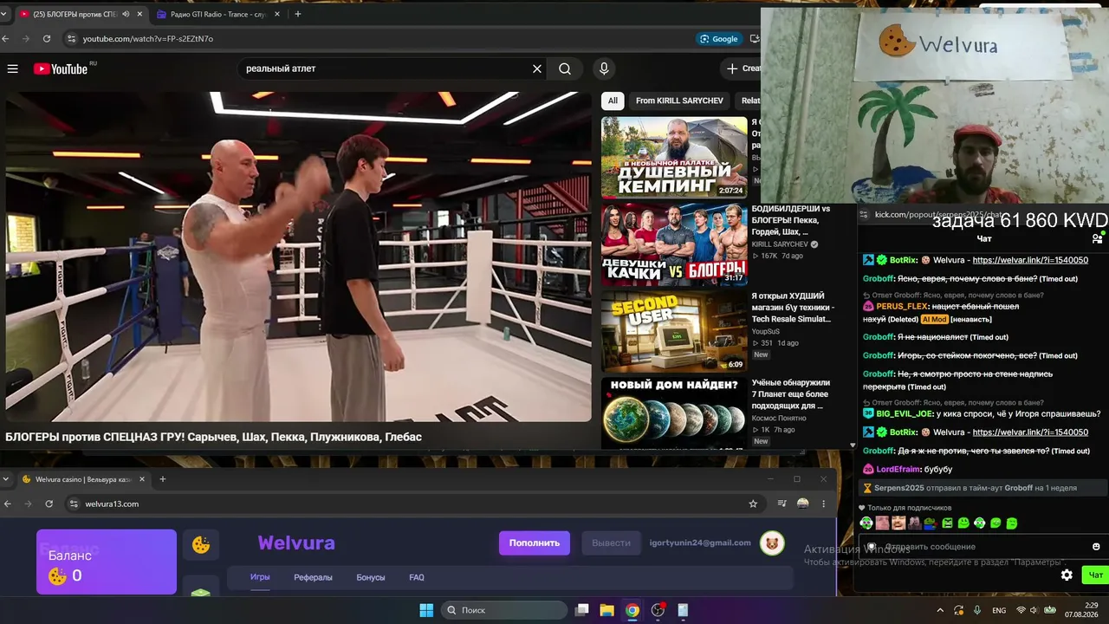1109x624 pixels.
Task: Start voice search with the microphone
Action: click(604, 68)
